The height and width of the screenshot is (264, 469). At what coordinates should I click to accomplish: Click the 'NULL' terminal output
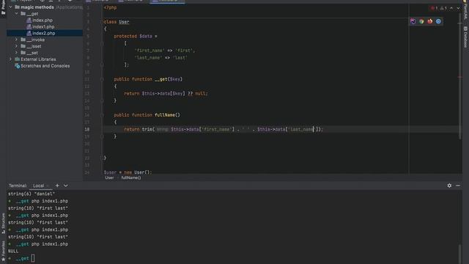coord(13,251)
